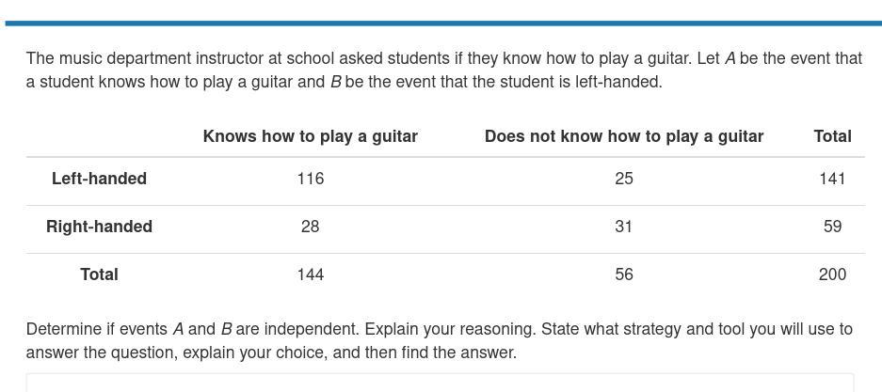
Task: Click the answer text box below the question
Action: (440, 383)
